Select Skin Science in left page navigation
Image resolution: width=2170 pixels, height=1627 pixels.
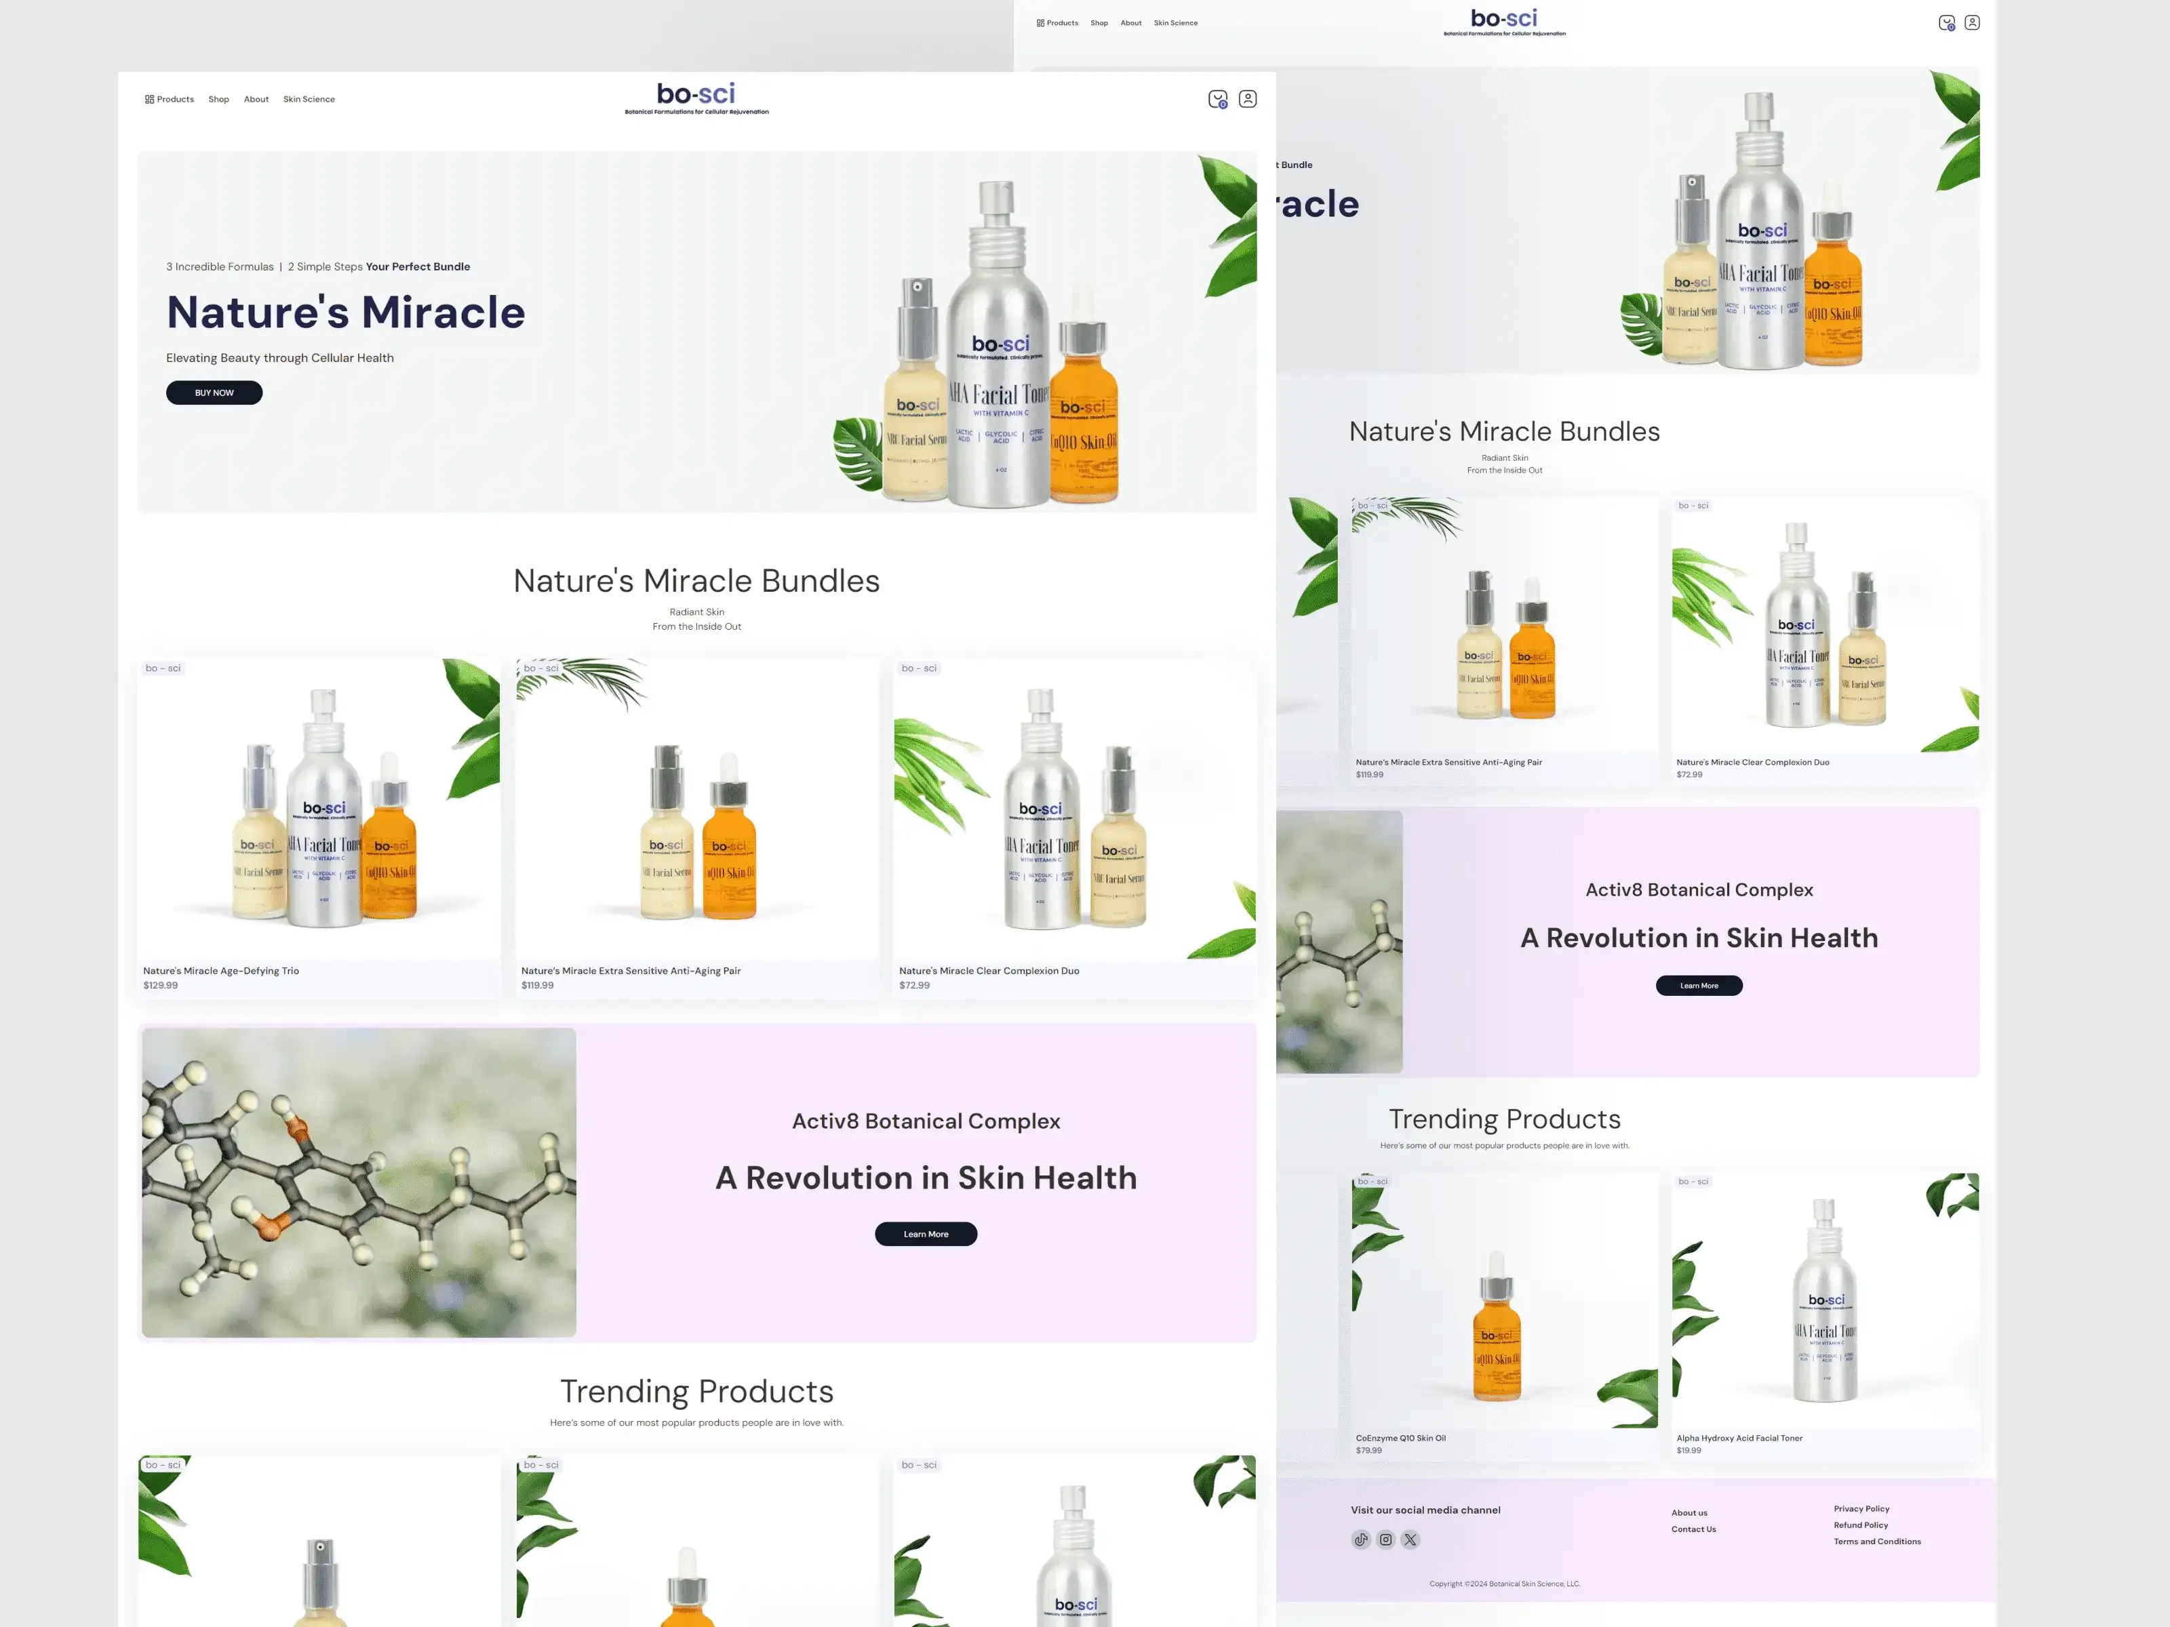(x=309, y=99)
